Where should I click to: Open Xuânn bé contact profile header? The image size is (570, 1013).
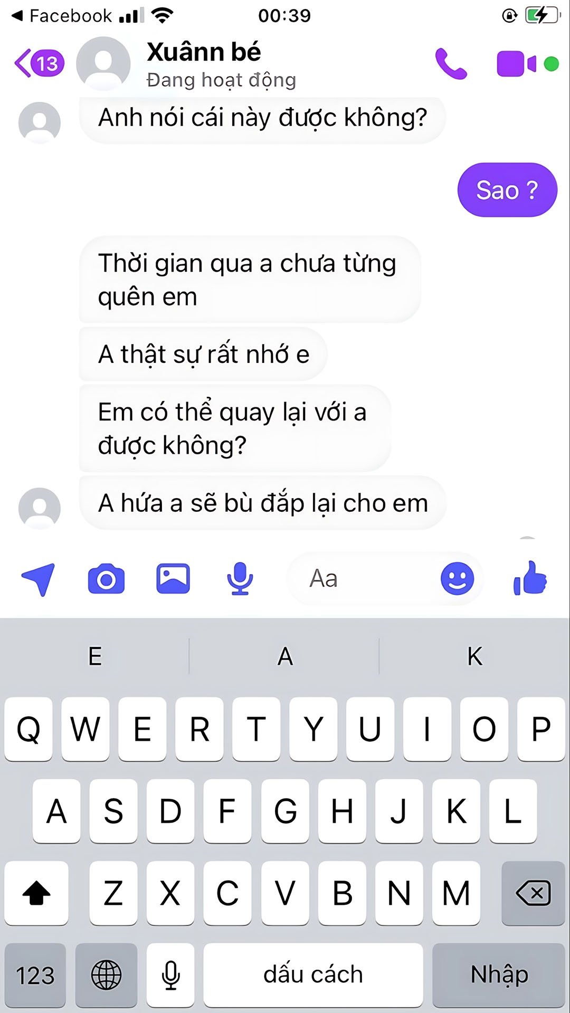[204, 64]
